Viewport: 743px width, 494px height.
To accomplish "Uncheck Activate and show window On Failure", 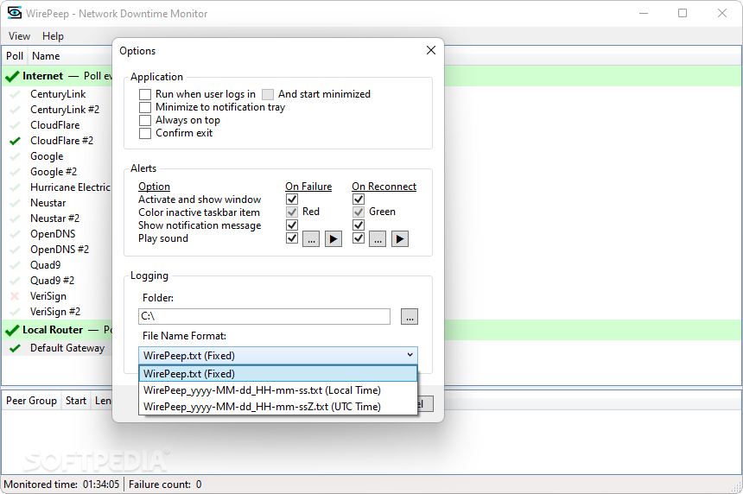I will [x=292, y=199].
